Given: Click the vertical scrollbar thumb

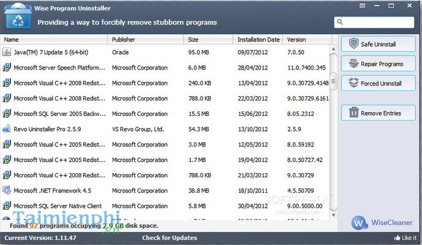Looking at the screenshot, I should tap(333, 81).
